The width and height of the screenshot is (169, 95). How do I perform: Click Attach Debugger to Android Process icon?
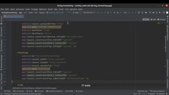tap(118, 13)
